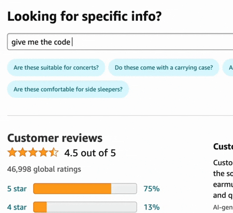
Task: Click the 'Looking for specific info?' heading
Action: (84, 16)
